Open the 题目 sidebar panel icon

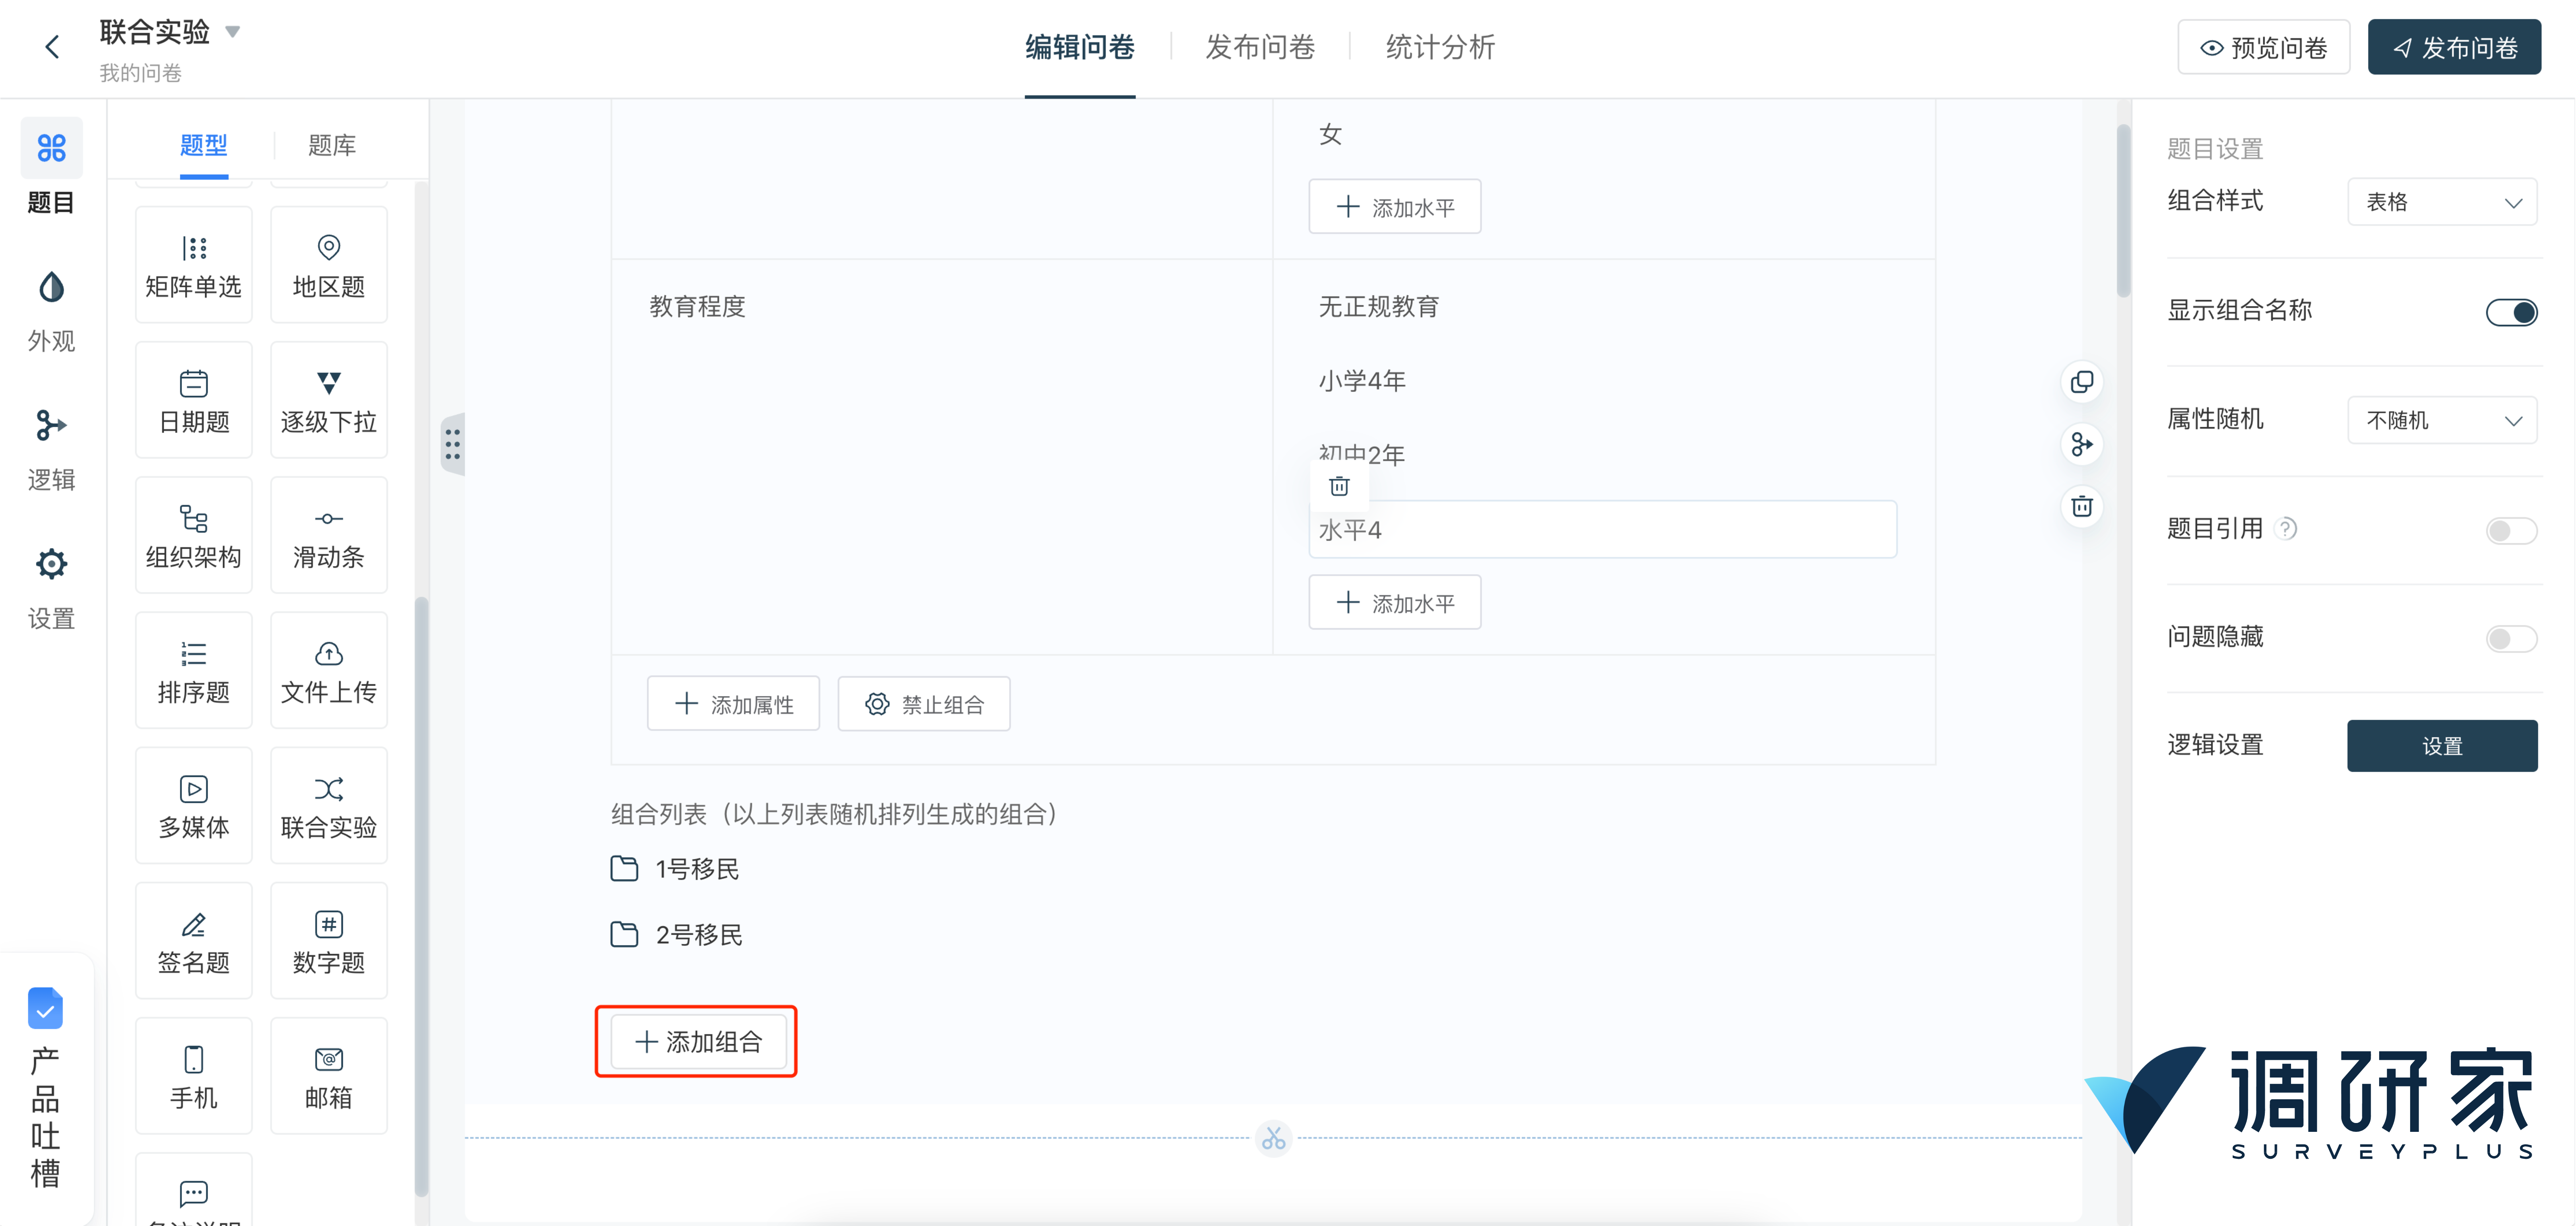click(x=51, y=149)
